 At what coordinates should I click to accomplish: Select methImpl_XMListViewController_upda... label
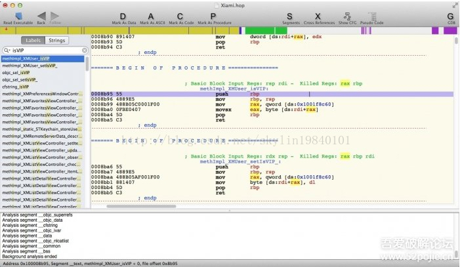[x=43, y=150]
